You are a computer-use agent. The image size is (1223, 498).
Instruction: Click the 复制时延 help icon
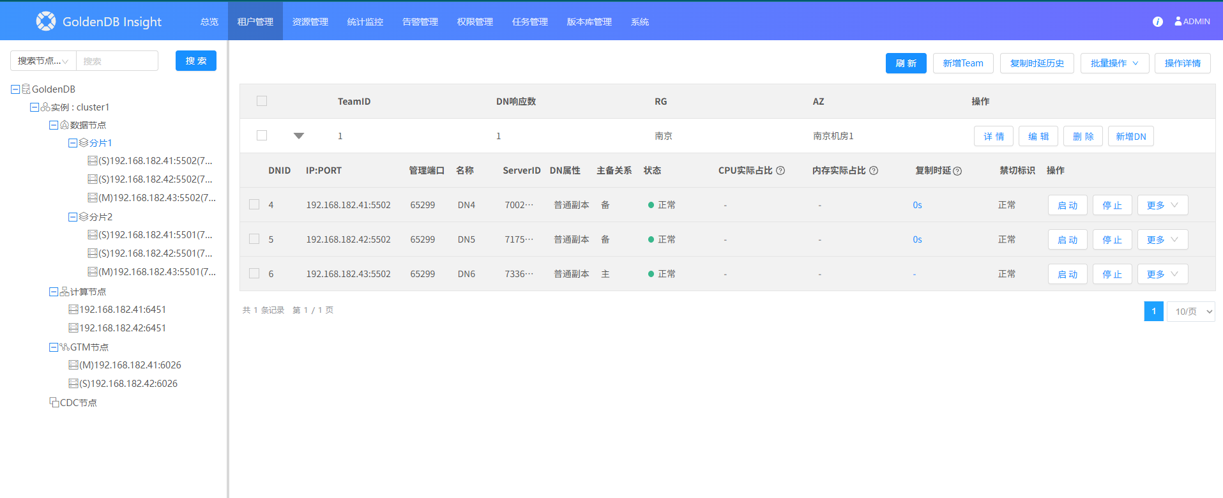957,171
